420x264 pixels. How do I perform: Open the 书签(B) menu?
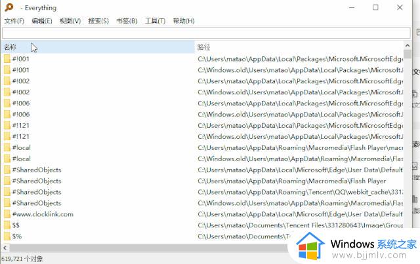(x=127, y=21)
